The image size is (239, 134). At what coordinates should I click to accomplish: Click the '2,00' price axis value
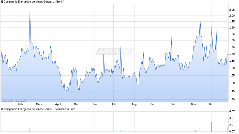pyautogui.click(x=232, y=16)
